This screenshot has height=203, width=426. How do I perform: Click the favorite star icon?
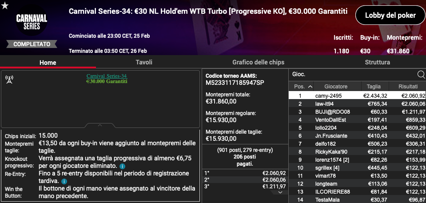click(5, 5)
